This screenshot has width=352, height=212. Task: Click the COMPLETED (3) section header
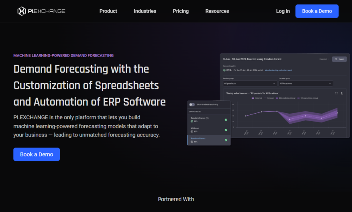point(195,112)
